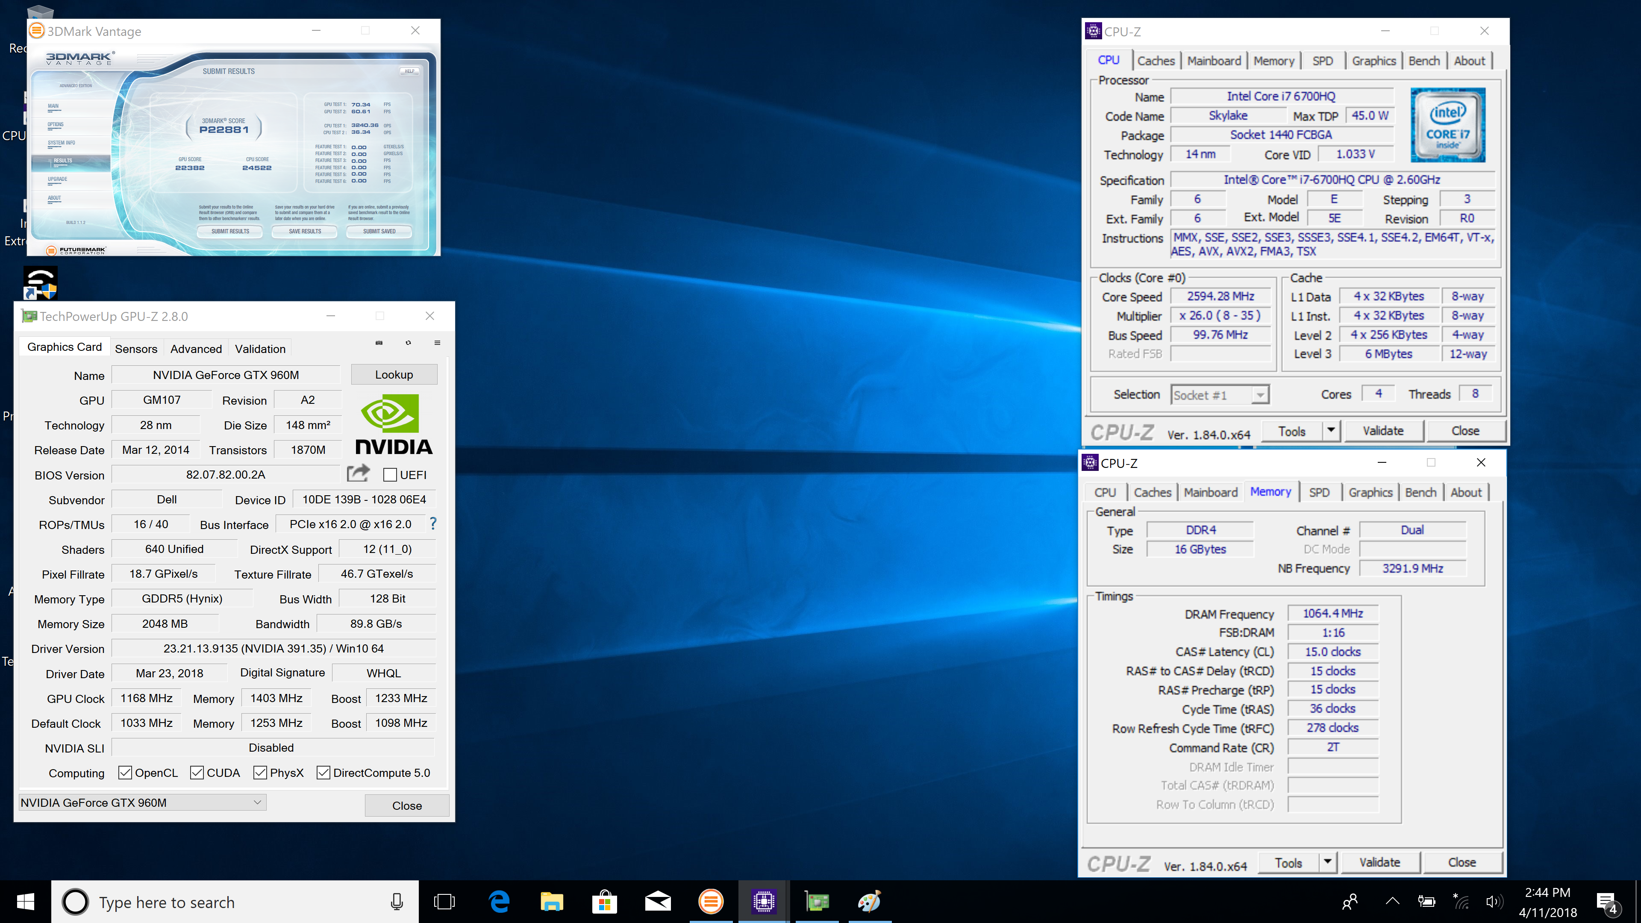Toggle CUDA checkbox
1641x923 pixels.
tap(197, 772)
